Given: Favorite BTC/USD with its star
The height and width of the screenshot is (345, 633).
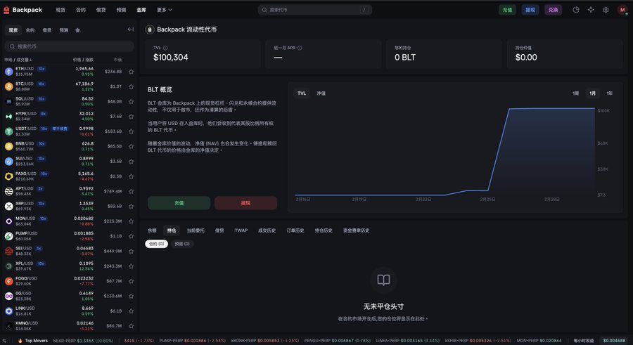Looking at the screenshot, I should 131,86.
